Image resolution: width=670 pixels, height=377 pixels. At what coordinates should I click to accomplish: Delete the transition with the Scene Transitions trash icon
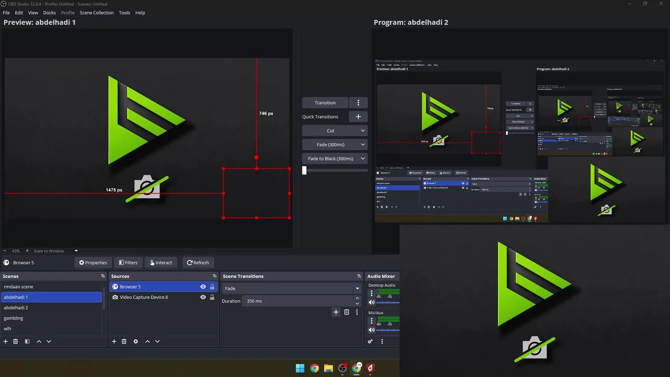point(347,312)
